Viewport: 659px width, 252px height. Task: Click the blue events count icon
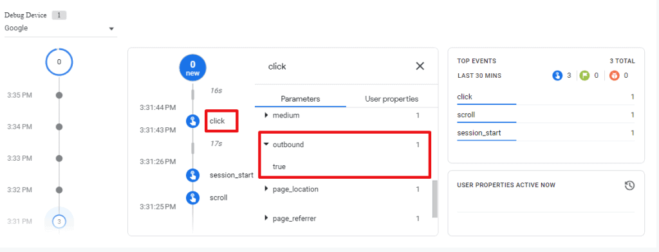[557, 76]
